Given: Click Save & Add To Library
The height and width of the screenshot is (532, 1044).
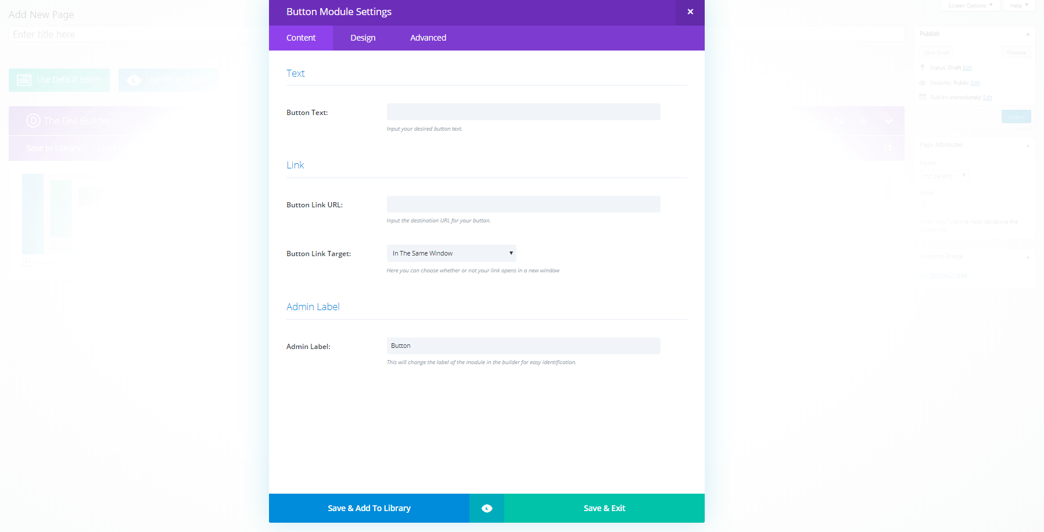Looking at the screenshot, I should click(x=368, y=508).
